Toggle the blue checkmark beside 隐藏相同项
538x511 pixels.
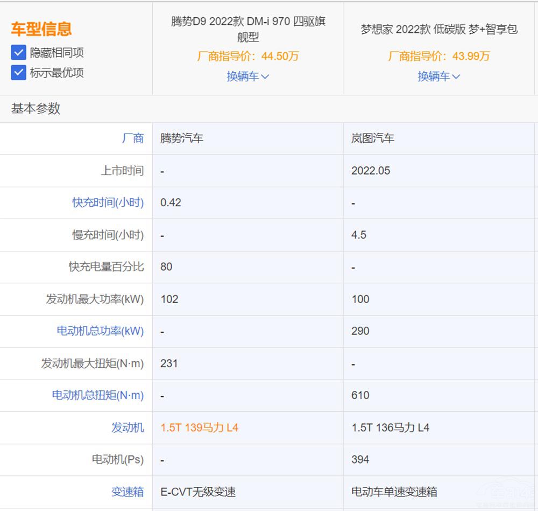18,53
